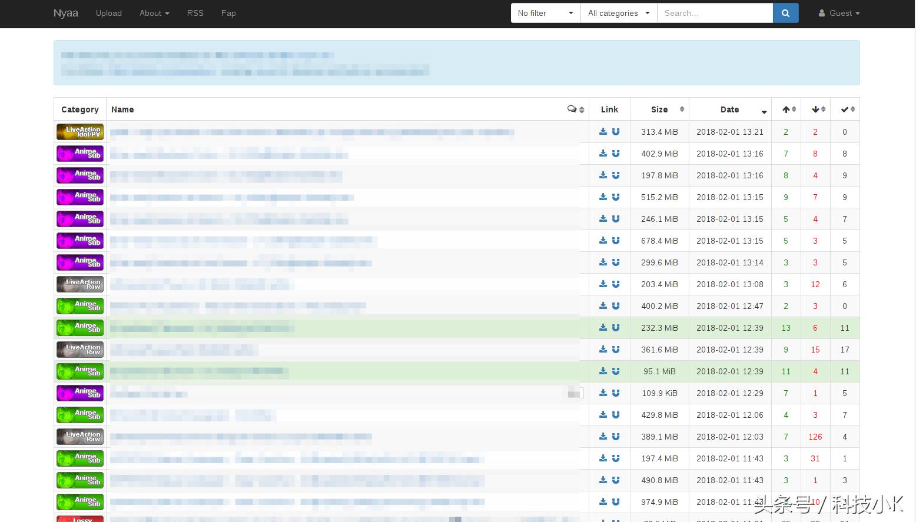
Task: Click Anime Sub badge on 402.9 MiB row
Action: 80,154
